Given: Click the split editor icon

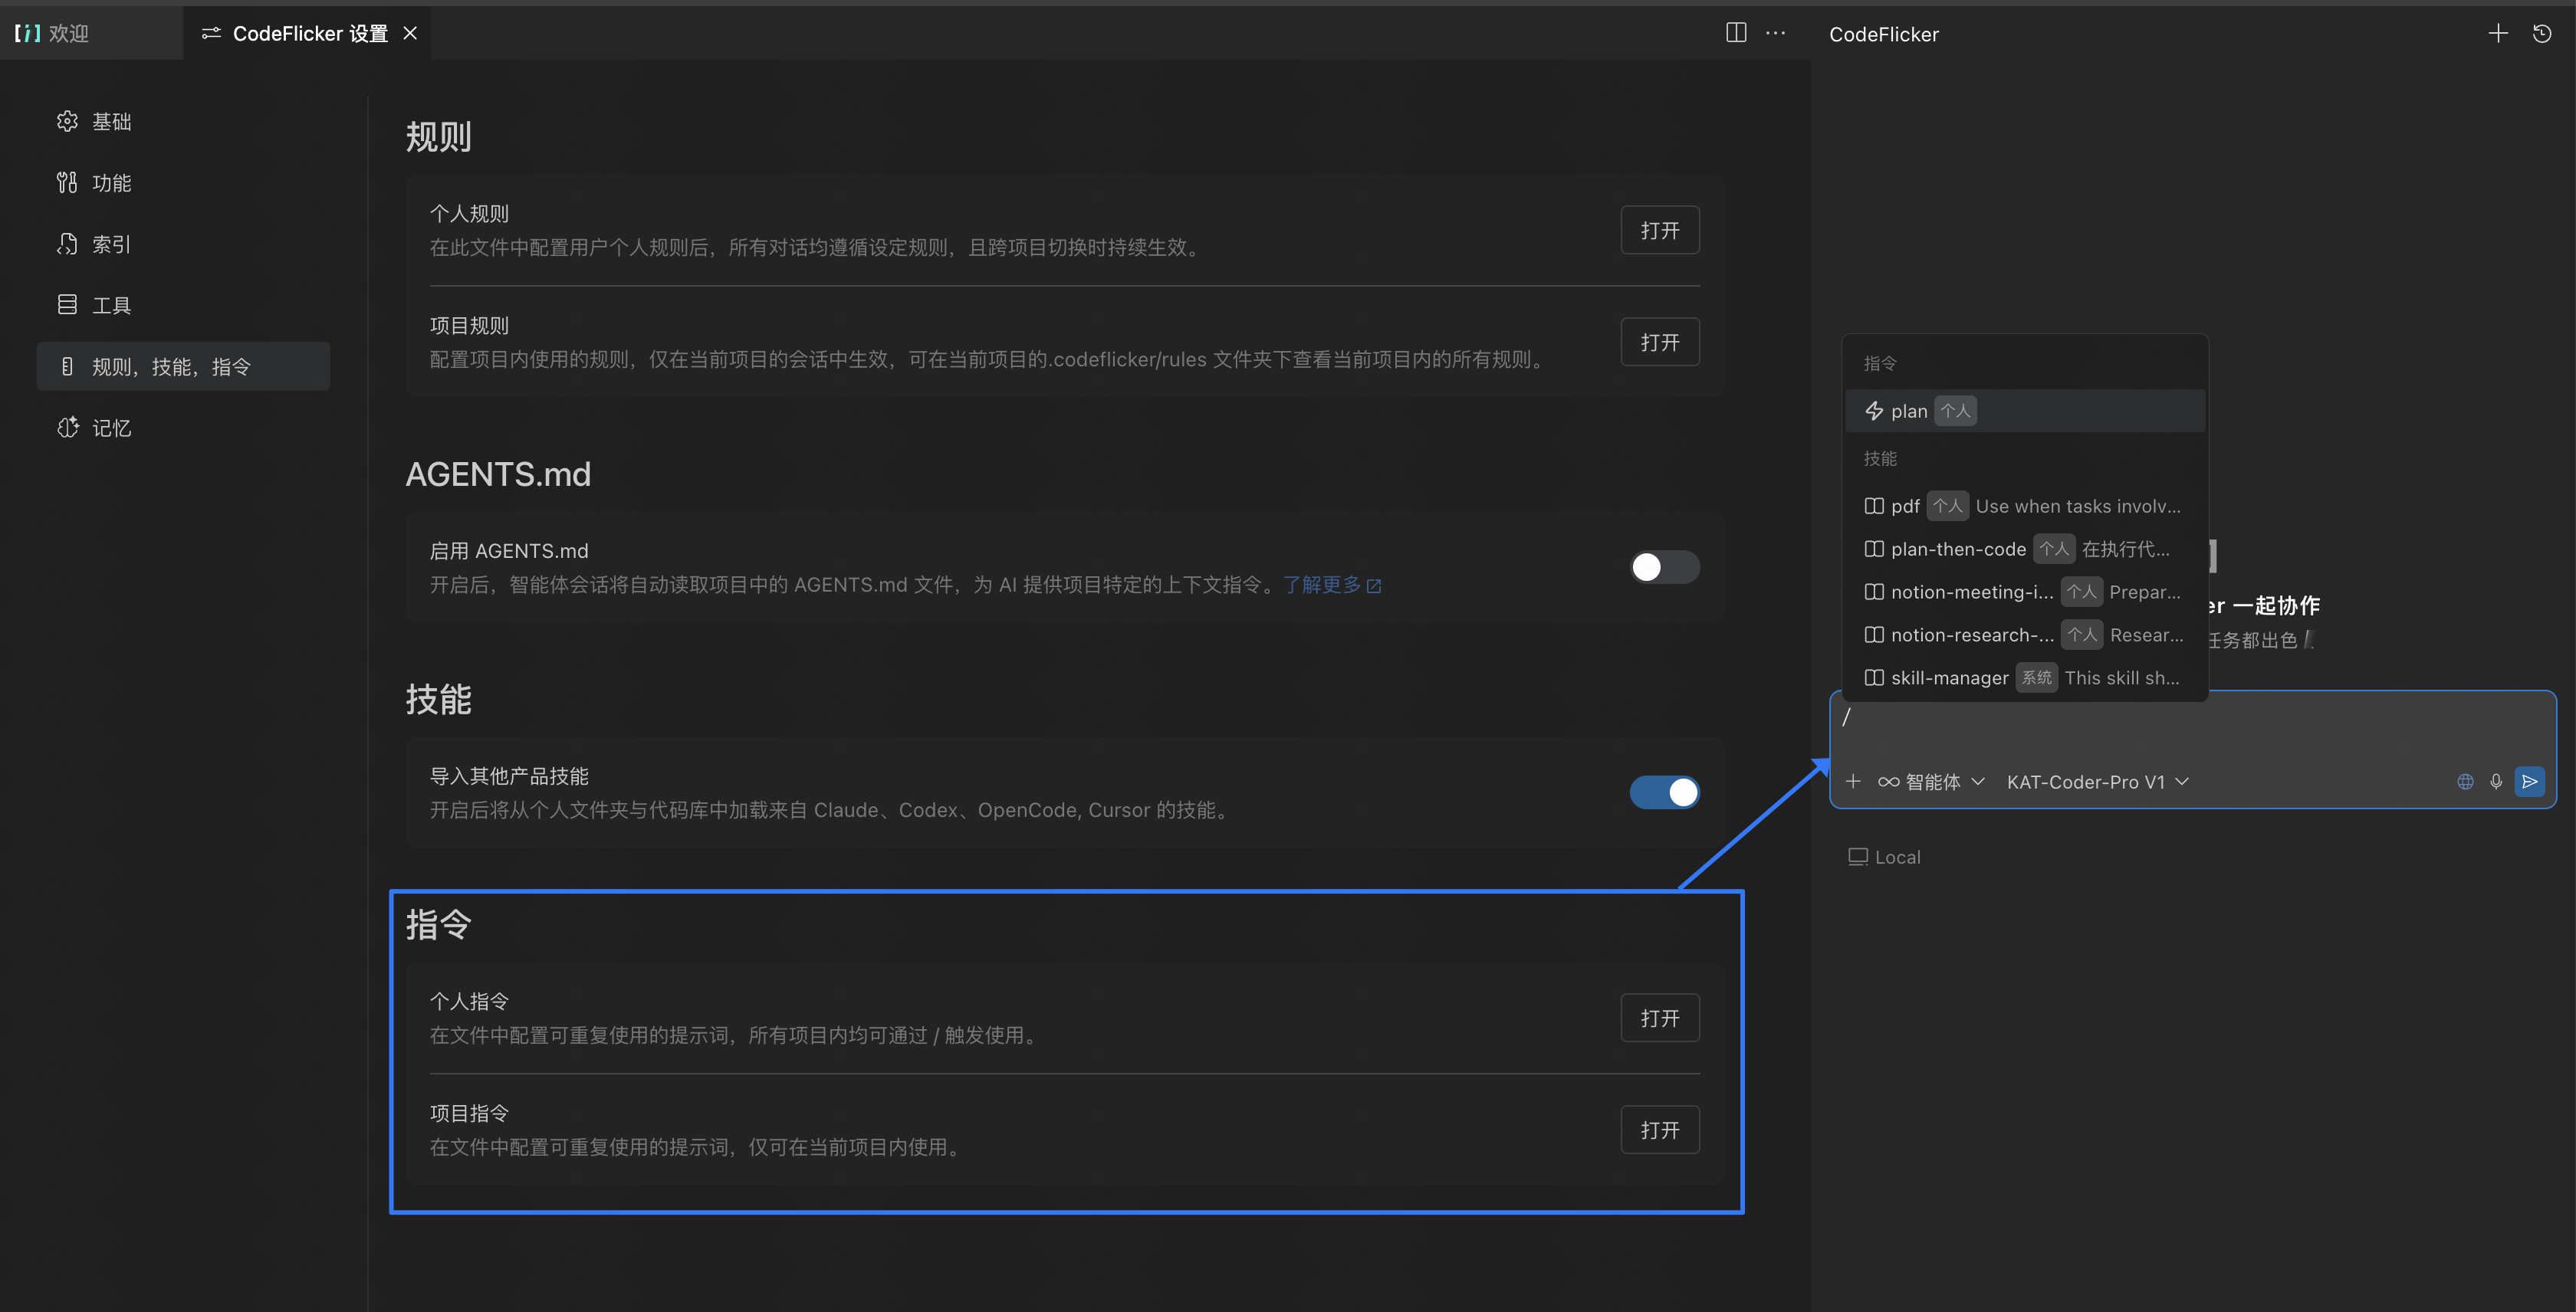Looking at the screenshot, I should click(x=1736, y=33).
